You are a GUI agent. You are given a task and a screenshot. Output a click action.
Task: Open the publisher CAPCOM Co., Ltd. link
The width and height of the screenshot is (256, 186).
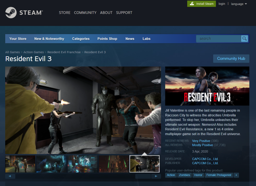coord(205,163)
